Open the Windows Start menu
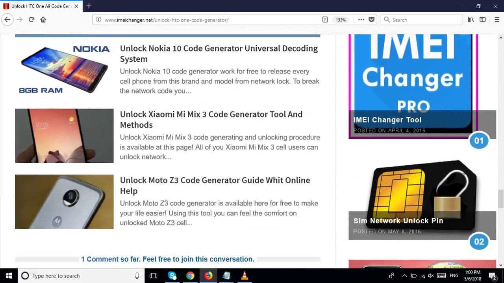Screen dimensions: 504x283 point(9,276)
